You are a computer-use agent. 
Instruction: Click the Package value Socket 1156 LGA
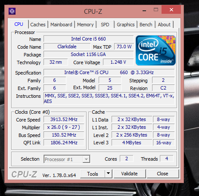click(x=89, y=54)
